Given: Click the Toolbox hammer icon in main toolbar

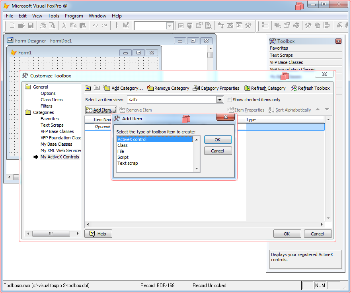Looking at the screenshot, I should click(x=248, y=25).
